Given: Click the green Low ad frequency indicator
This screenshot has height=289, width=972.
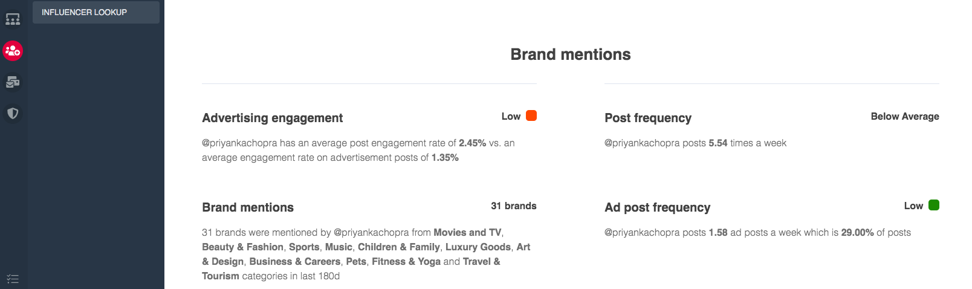Looking at the screenshot, I should tap(934, 205).
